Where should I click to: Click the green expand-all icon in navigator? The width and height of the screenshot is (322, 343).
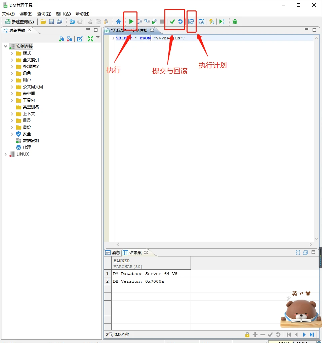point(90,39)
